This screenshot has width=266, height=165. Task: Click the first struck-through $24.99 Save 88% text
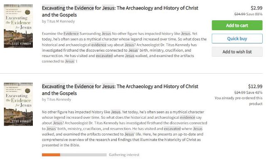pyautogui.click(x=248, y=14)
